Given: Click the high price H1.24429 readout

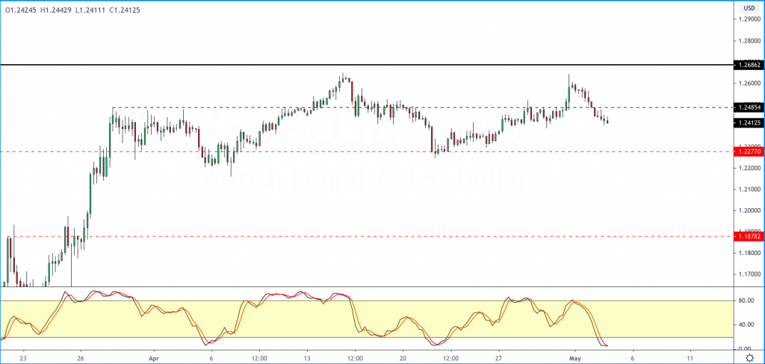Looking at the screenshot, I should [56, 10].
